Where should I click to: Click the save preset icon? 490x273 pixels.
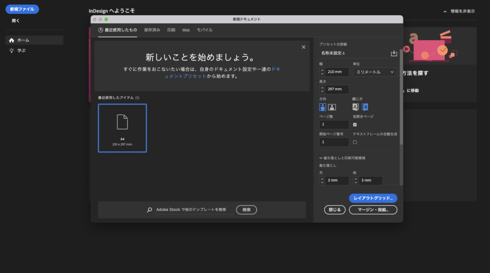pyautogui.click(x=394, y=53)
